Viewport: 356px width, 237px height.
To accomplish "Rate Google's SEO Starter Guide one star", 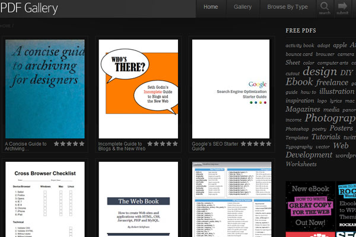I will coord(243,143).
